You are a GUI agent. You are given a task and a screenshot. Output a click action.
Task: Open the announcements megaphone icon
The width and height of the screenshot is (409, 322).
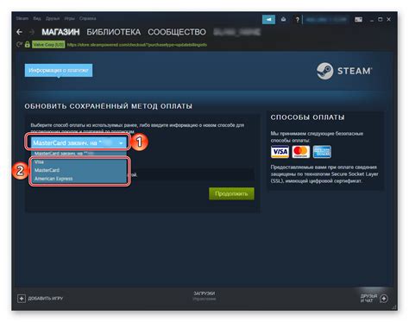coord(268,20)
